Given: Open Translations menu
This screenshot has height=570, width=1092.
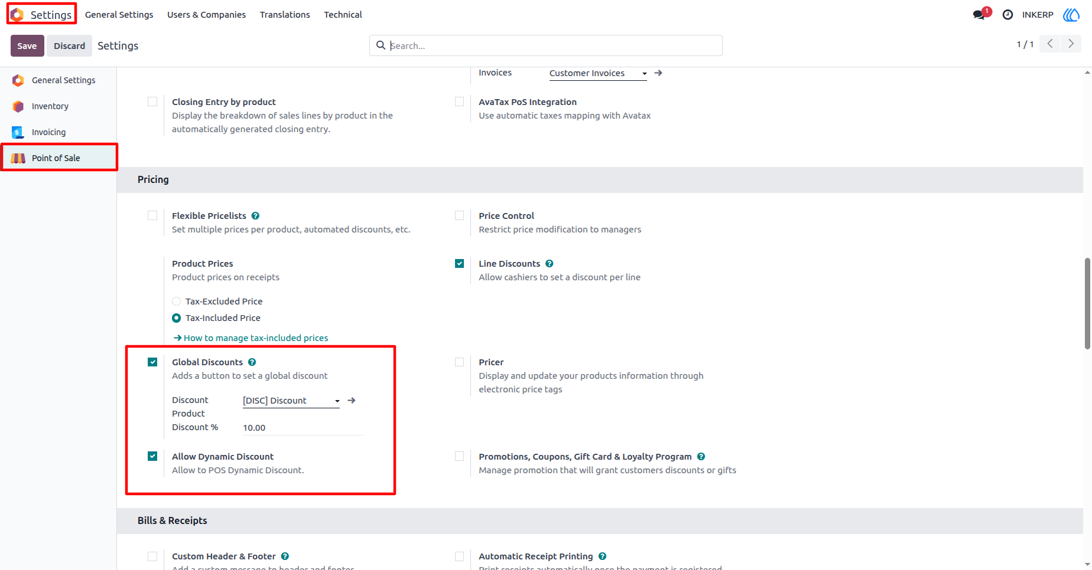Looking at the screenshot, I should [x=285, y=15].
